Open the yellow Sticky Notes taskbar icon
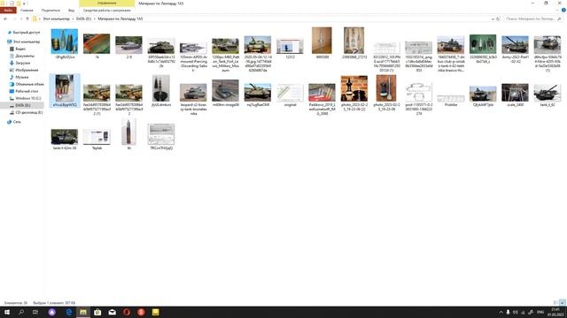The height and width of the screenshot is (318, 567). tap(156, 312)
